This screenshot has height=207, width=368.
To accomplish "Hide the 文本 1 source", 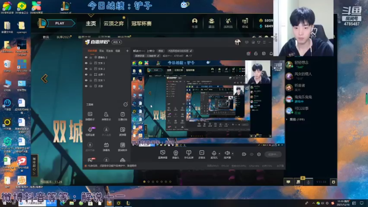I will (86, 80).
